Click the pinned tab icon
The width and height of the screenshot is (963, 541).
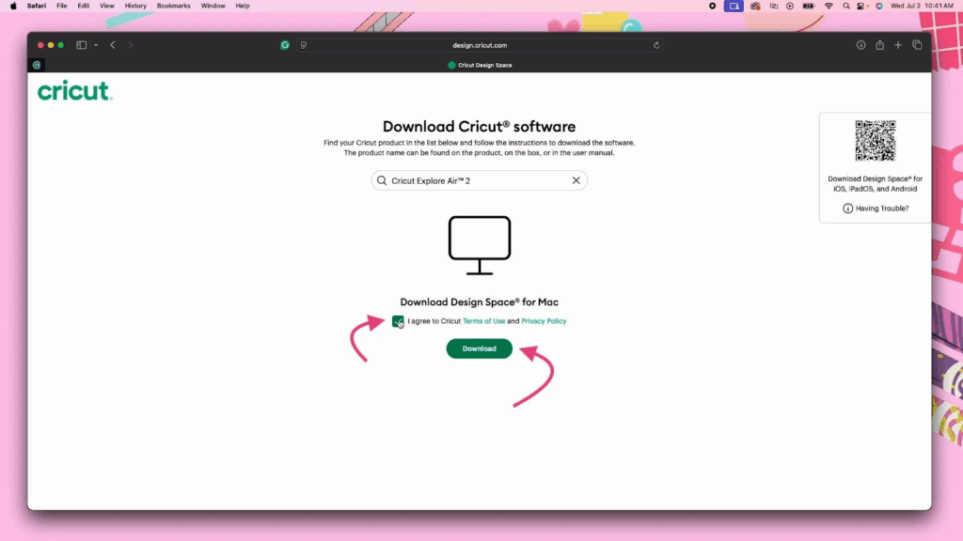pos(37,65)
